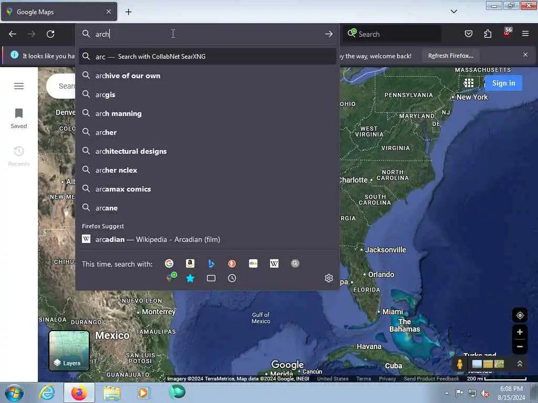Screen dimensions: 538x403
Task: Search this time with the gray magnifier engine
Action: pos(295,263)
